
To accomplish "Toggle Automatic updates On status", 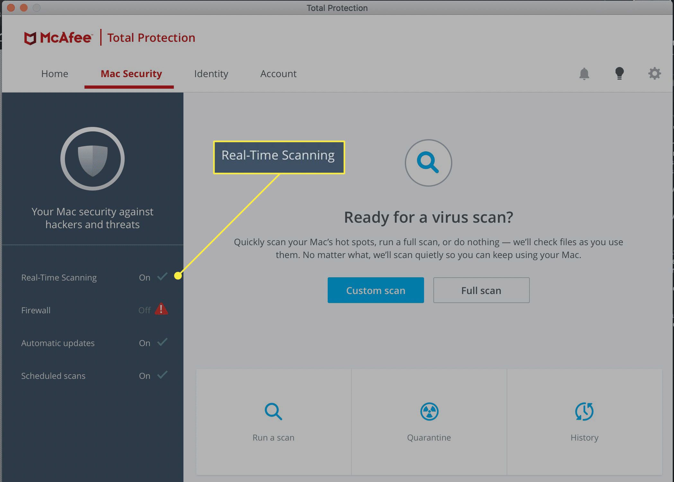I will coord(145,343).
